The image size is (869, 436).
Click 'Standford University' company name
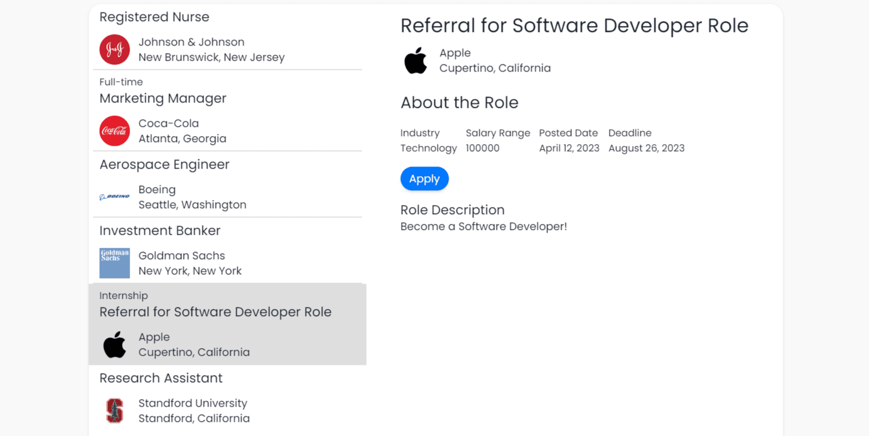click(x=193, y=403)
